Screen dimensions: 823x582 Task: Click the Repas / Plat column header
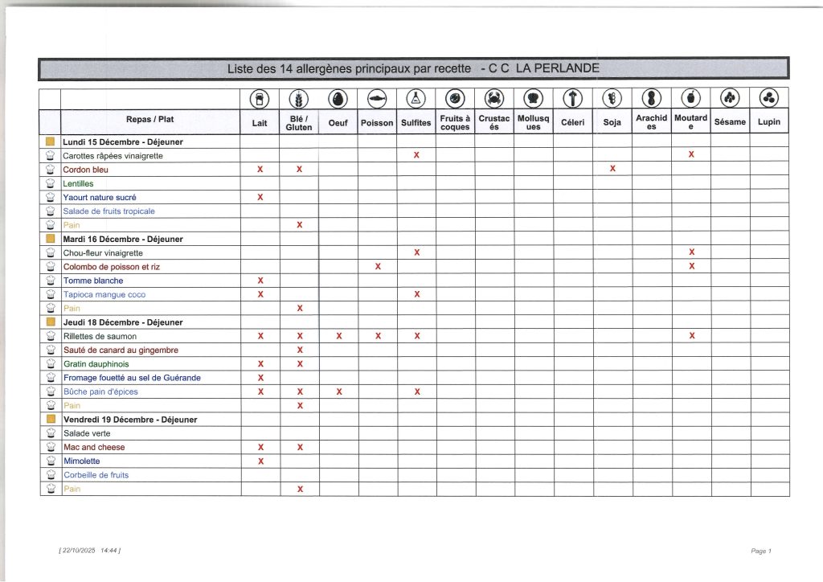click(x=149, y=120)
